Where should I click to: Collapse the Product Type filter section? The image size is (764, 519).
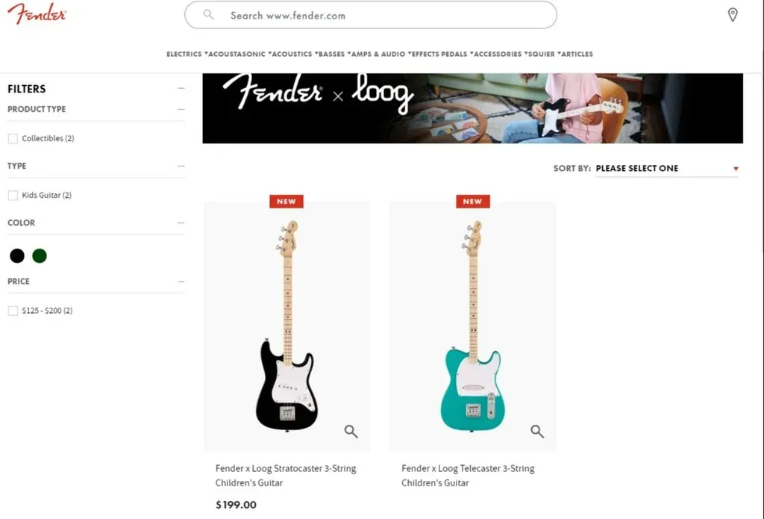point(181,109)
